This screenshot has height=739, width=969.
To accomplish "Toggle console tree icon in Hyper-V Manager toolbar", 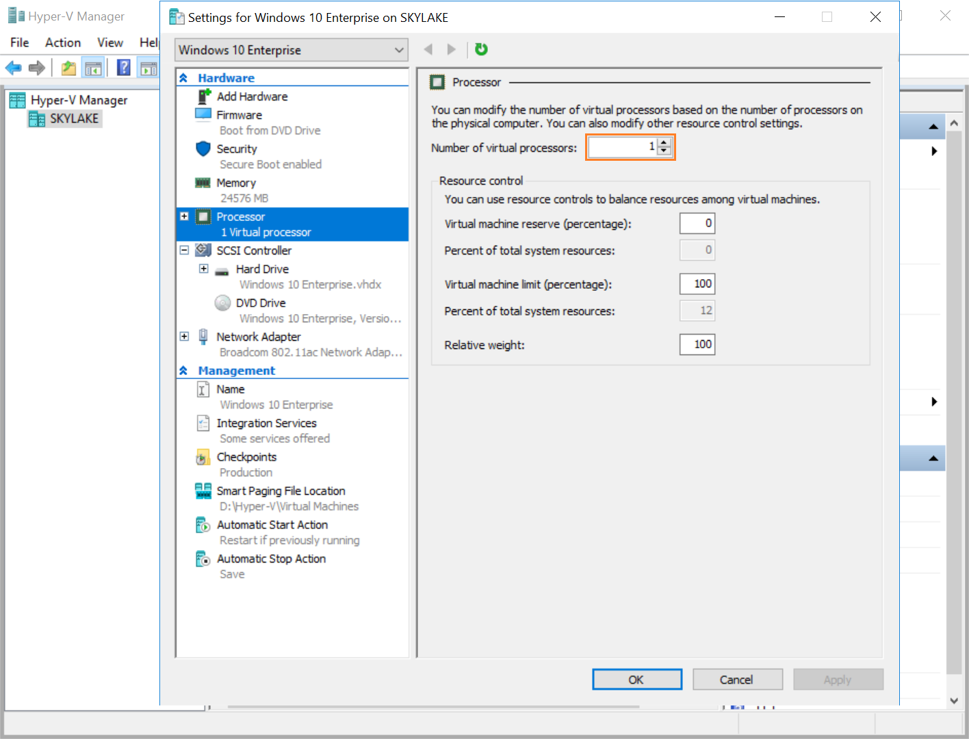I will pos(93,68).
